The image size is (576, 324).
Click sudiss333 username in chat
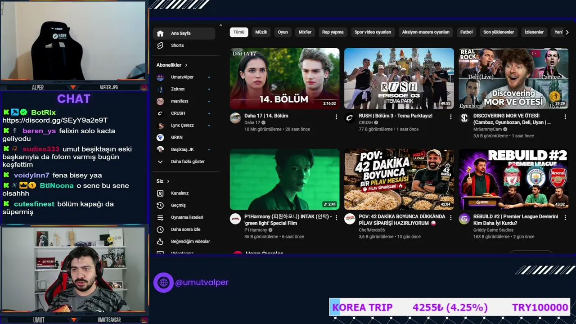(x=41, y=149)
